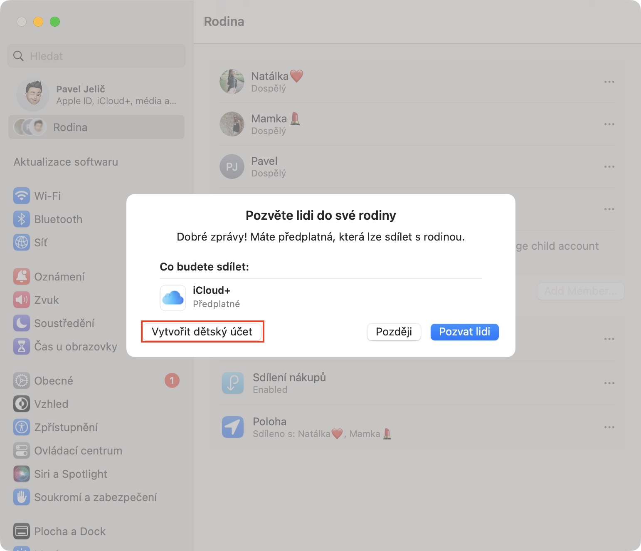Open Oznámení bell icon
Image resolution: width=641 pixels, height=551 pixels.
click(22, 276)
